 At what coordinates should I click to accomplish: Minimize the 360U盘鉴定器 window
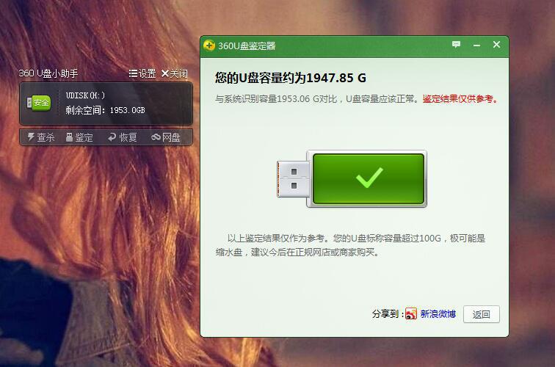click(476, 46)
